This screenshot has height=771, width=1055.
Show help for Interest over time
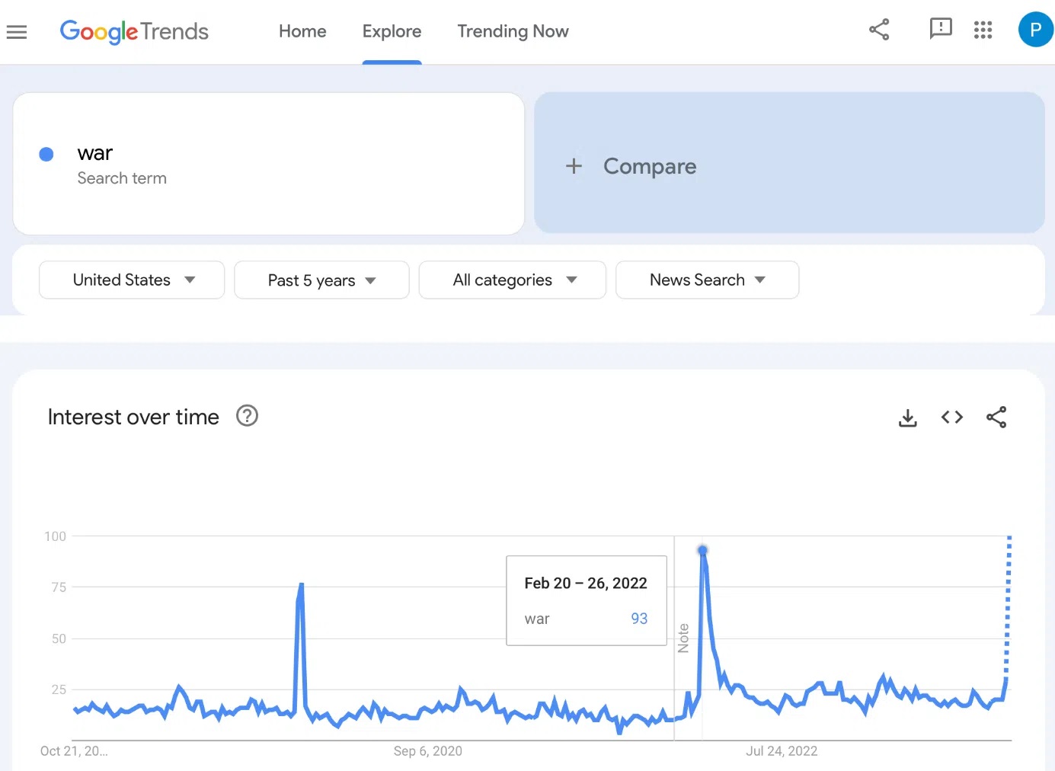coord(247,416)
